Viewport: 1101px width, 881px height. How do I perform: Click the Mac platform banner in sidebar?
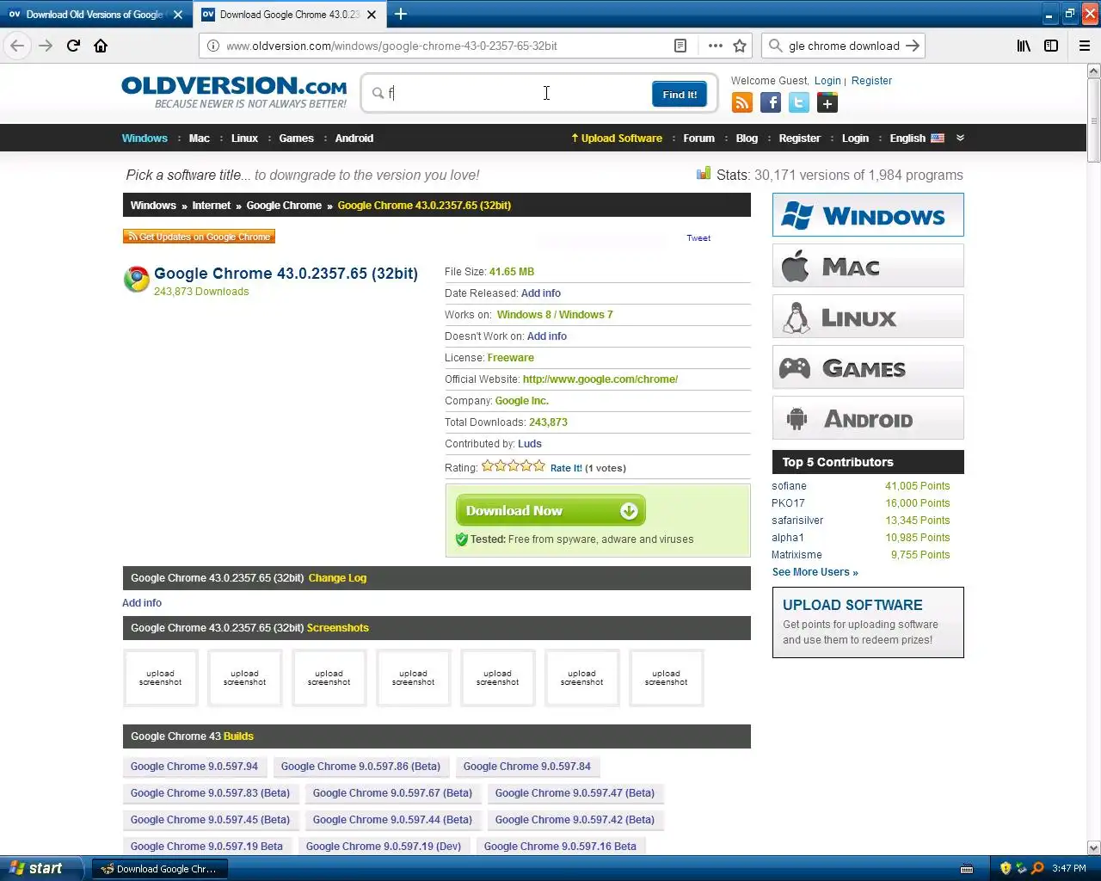(x=868, y=266)
